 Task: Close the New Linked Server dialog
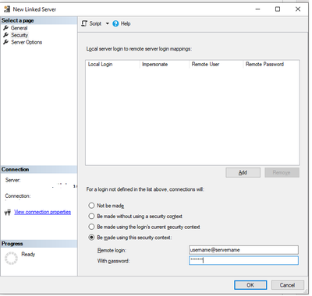click(298, 9)
